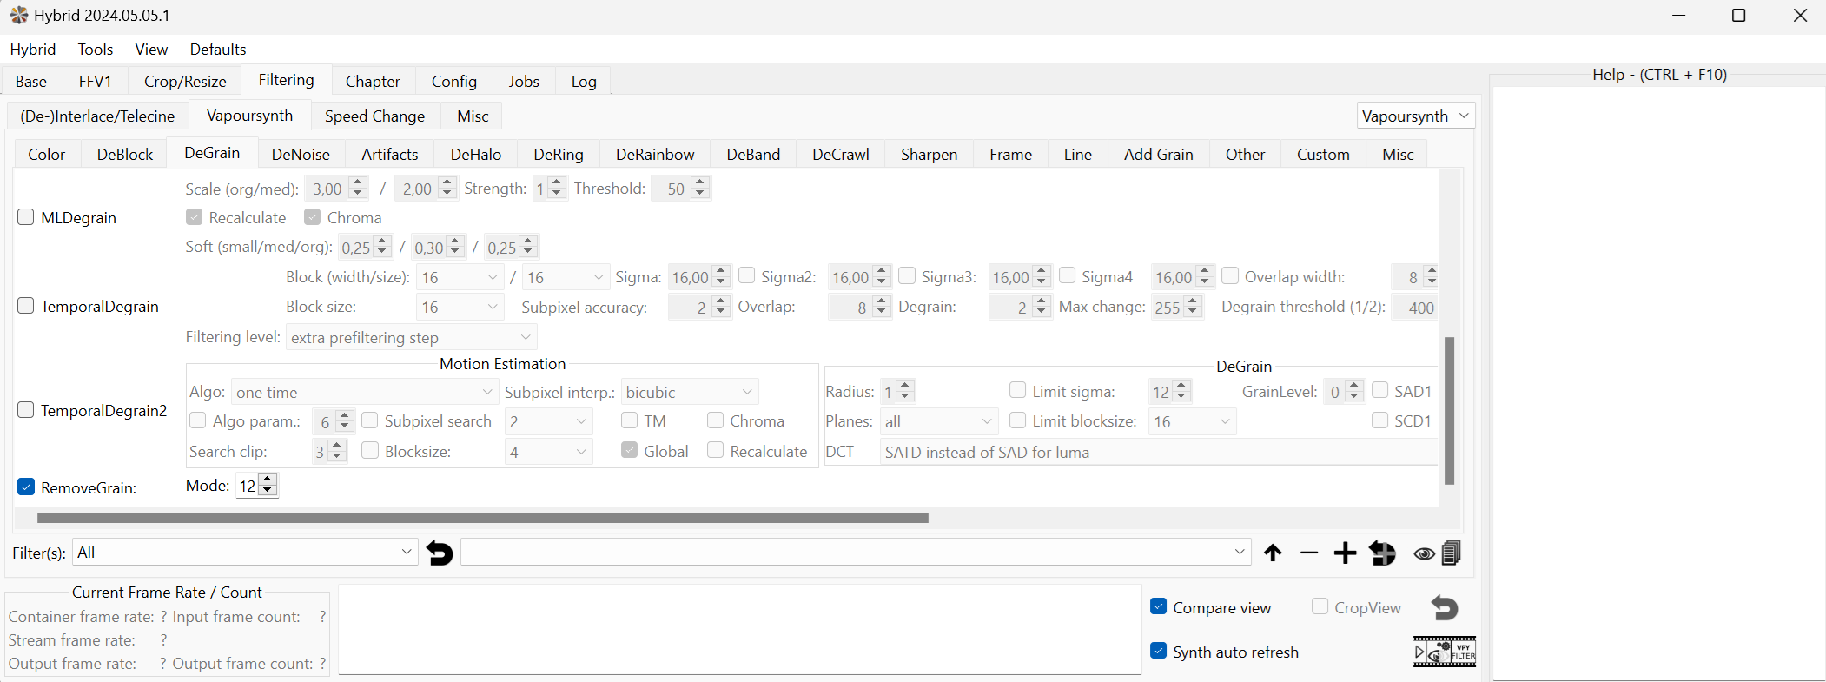Increase RemoveGrain Mode value with up arrow
The image size is (1826, 682).
(268, 480)
